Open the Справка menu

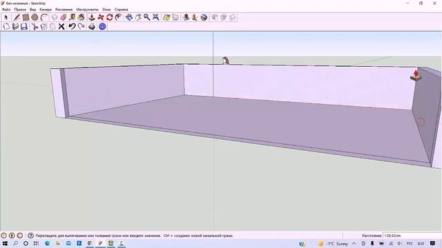pos(122,9)
